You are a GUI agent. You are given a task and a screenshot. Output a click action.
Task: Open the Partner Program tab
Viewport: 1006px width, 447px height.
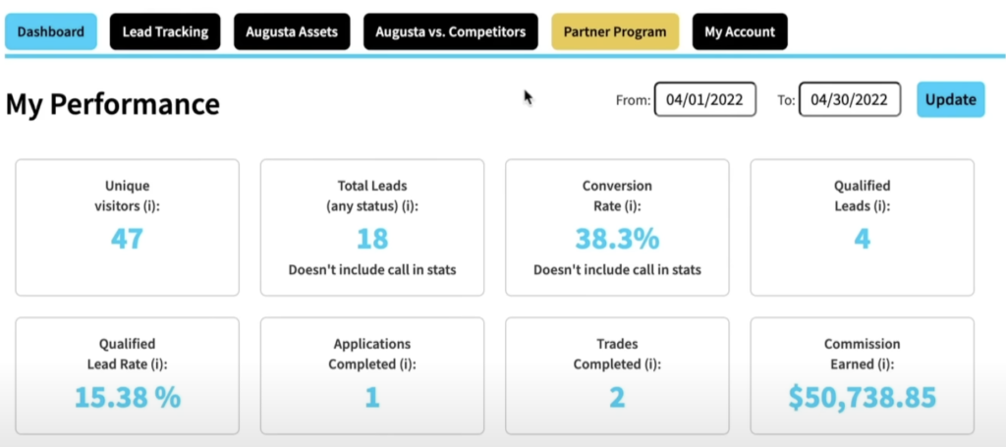click(615, 31)
